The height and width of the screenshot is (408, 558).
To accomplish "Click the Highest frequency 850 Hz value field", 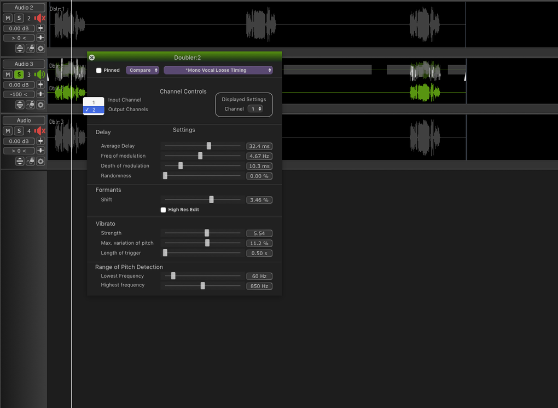I will 259,286.
